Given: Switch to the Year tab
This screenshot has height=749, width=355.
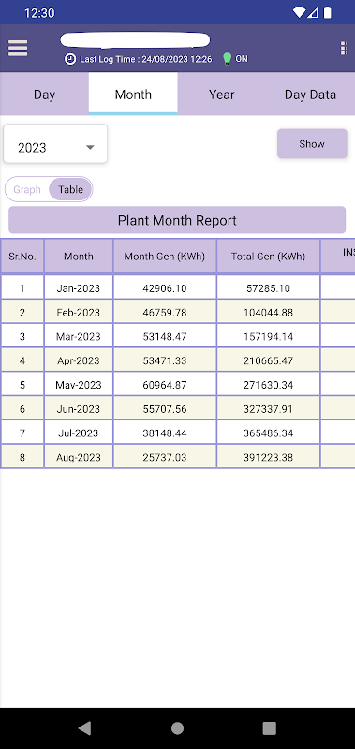Looking at the screenshot, I should point(222,95).
